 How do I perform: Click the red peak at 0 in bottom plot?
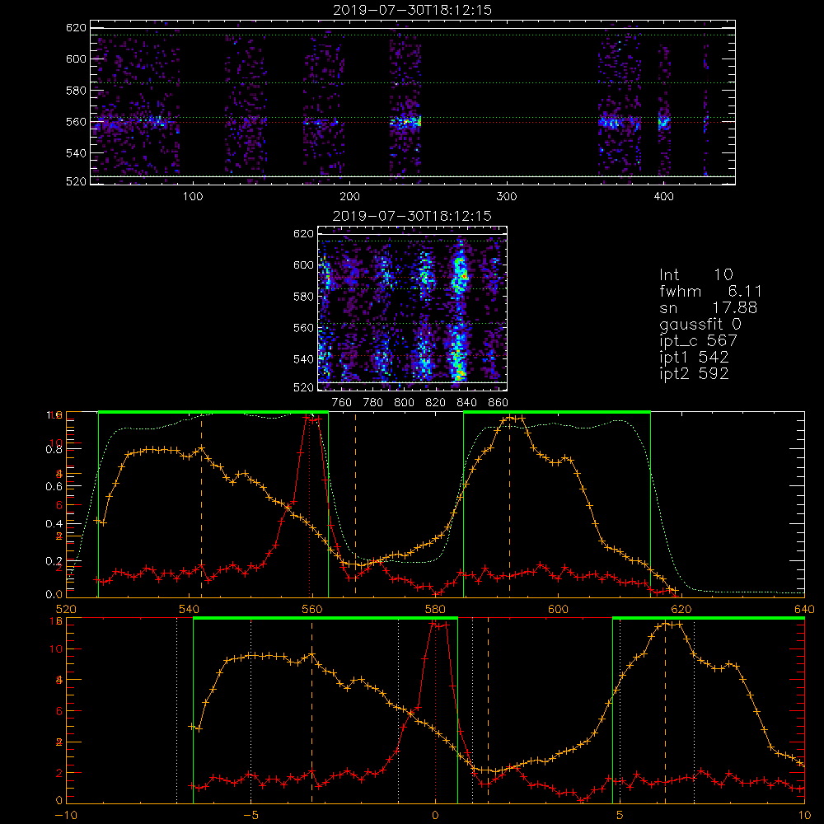point(435,625)
